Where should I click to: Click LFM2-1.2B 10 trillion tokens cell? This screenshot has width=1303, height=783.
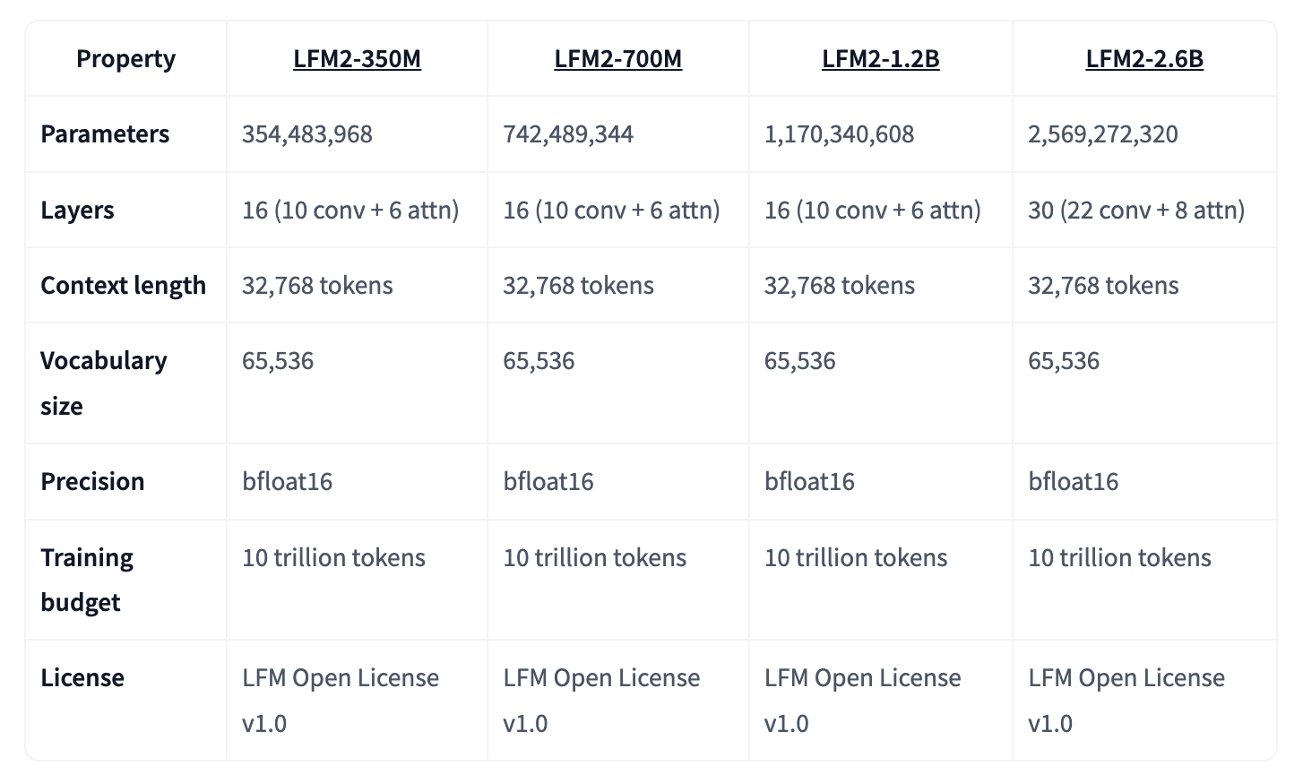pyautogui.click(x=856, y=558)
